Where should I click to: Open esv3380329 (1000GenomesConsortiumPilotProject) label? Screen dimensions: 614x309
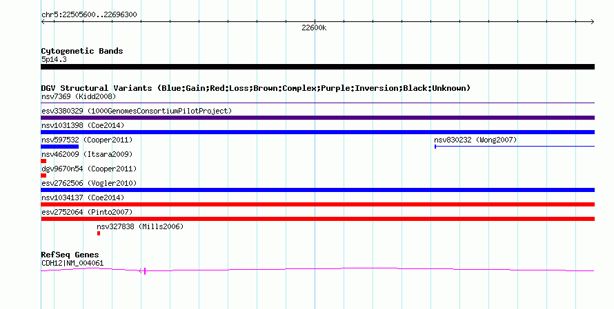click(x=137, y=111)
